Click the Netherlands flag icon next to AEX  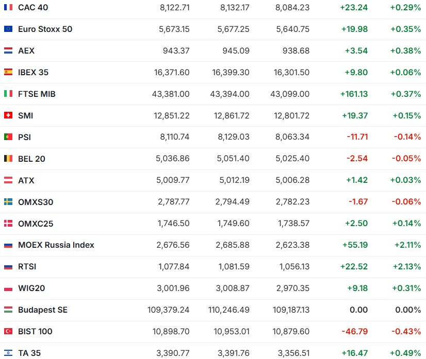coord(8,50)
